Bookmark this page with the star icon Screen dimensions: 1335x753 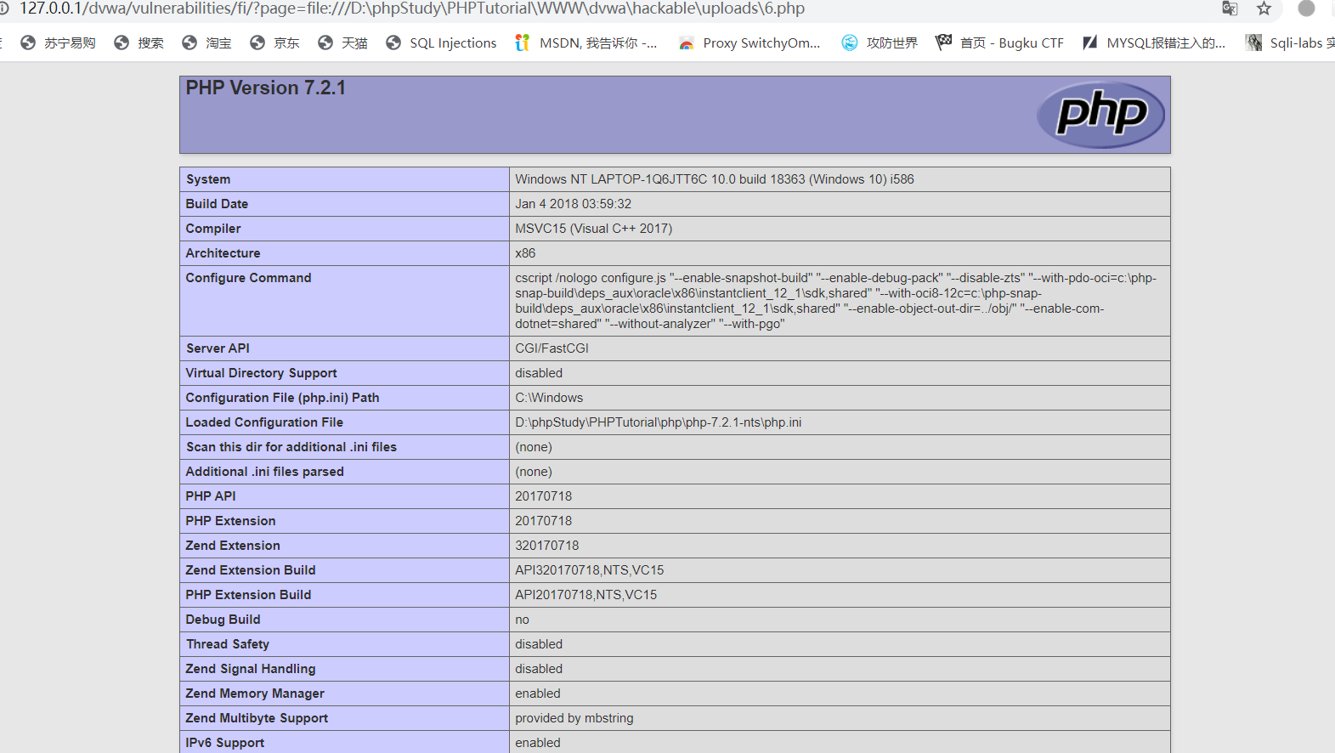tap(1264, 8)
